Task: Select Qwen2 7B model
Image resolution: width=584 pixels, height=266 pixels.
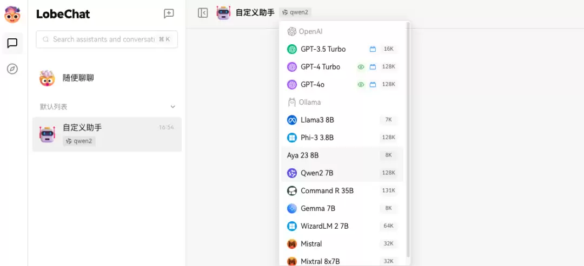Action: [342, 173]
